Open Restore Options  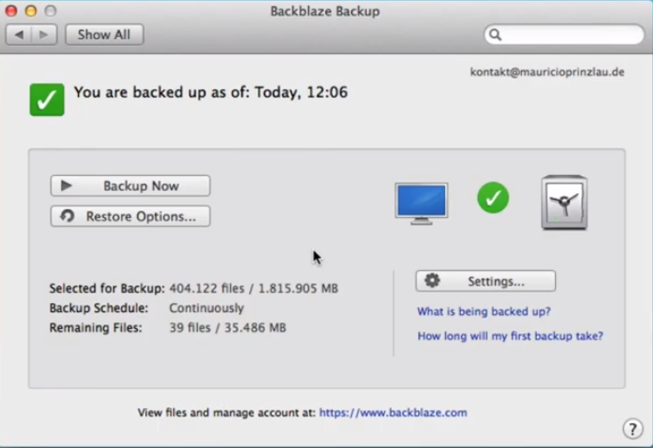130,216
